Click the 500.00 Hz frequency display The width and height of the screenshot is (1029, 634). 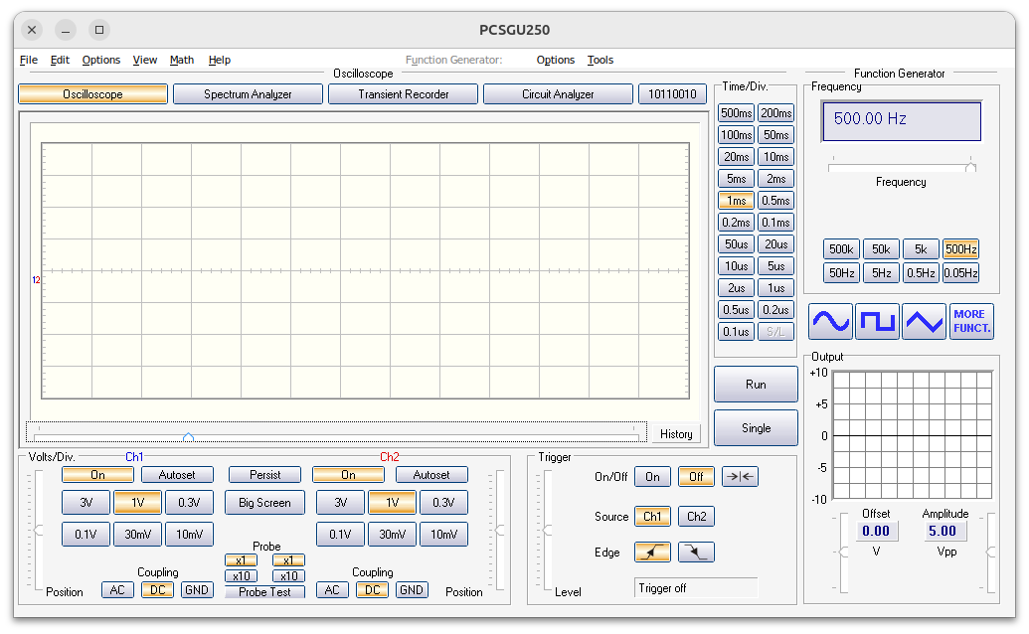[x=902, y=121]
